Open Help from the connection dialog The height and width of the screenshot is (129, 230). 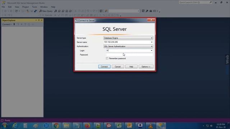coord(131,67)
